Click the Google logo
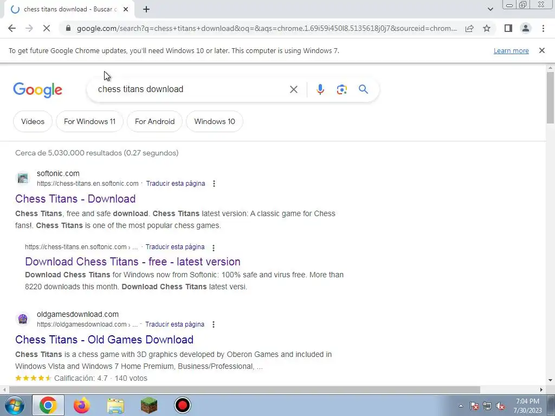 37,90
